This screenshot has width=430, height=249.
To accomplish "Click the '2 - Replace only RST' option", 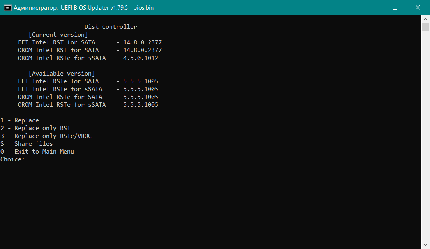I will point(35,128).
